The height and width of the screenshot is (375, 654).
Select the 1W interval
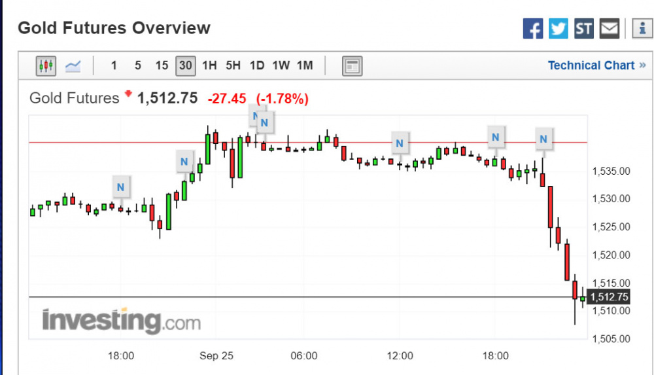(x=281, y=65)
